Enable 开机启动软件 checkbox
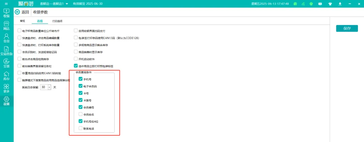 76,59
